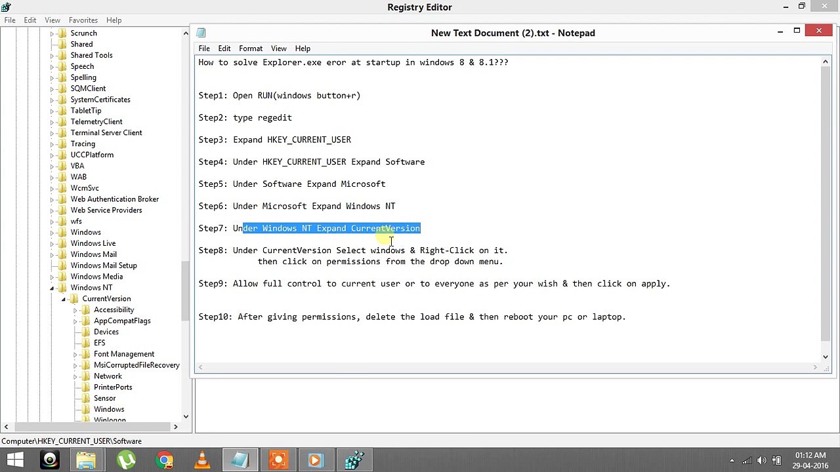Collapse the Windows NT key
Screen dimensions: 840x472
pyautogui.click(x=52, y=288)
